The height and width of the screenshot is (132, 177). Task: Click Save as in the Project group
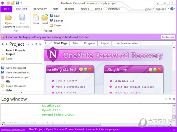click(57, 21)
